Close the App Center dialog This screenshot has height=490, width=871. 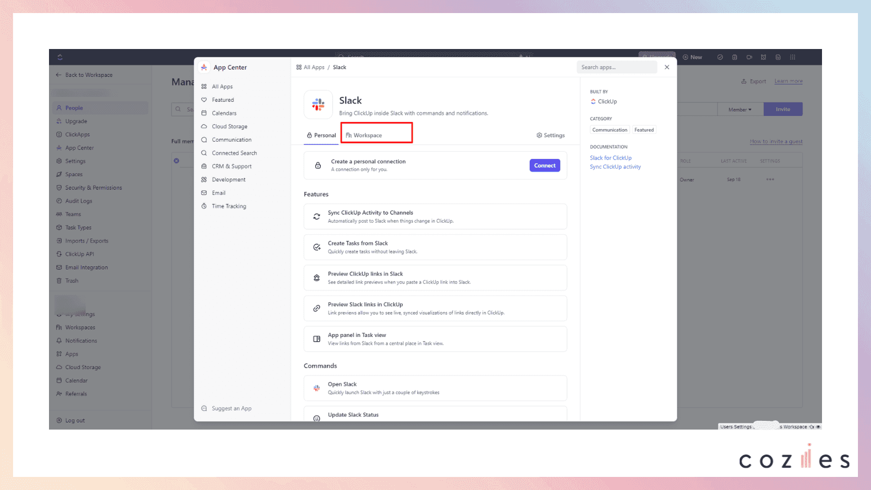667,68
